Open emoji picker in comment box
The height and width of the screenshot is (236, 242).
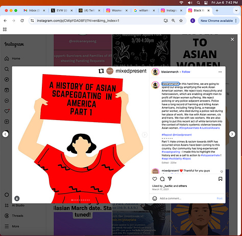155,198
